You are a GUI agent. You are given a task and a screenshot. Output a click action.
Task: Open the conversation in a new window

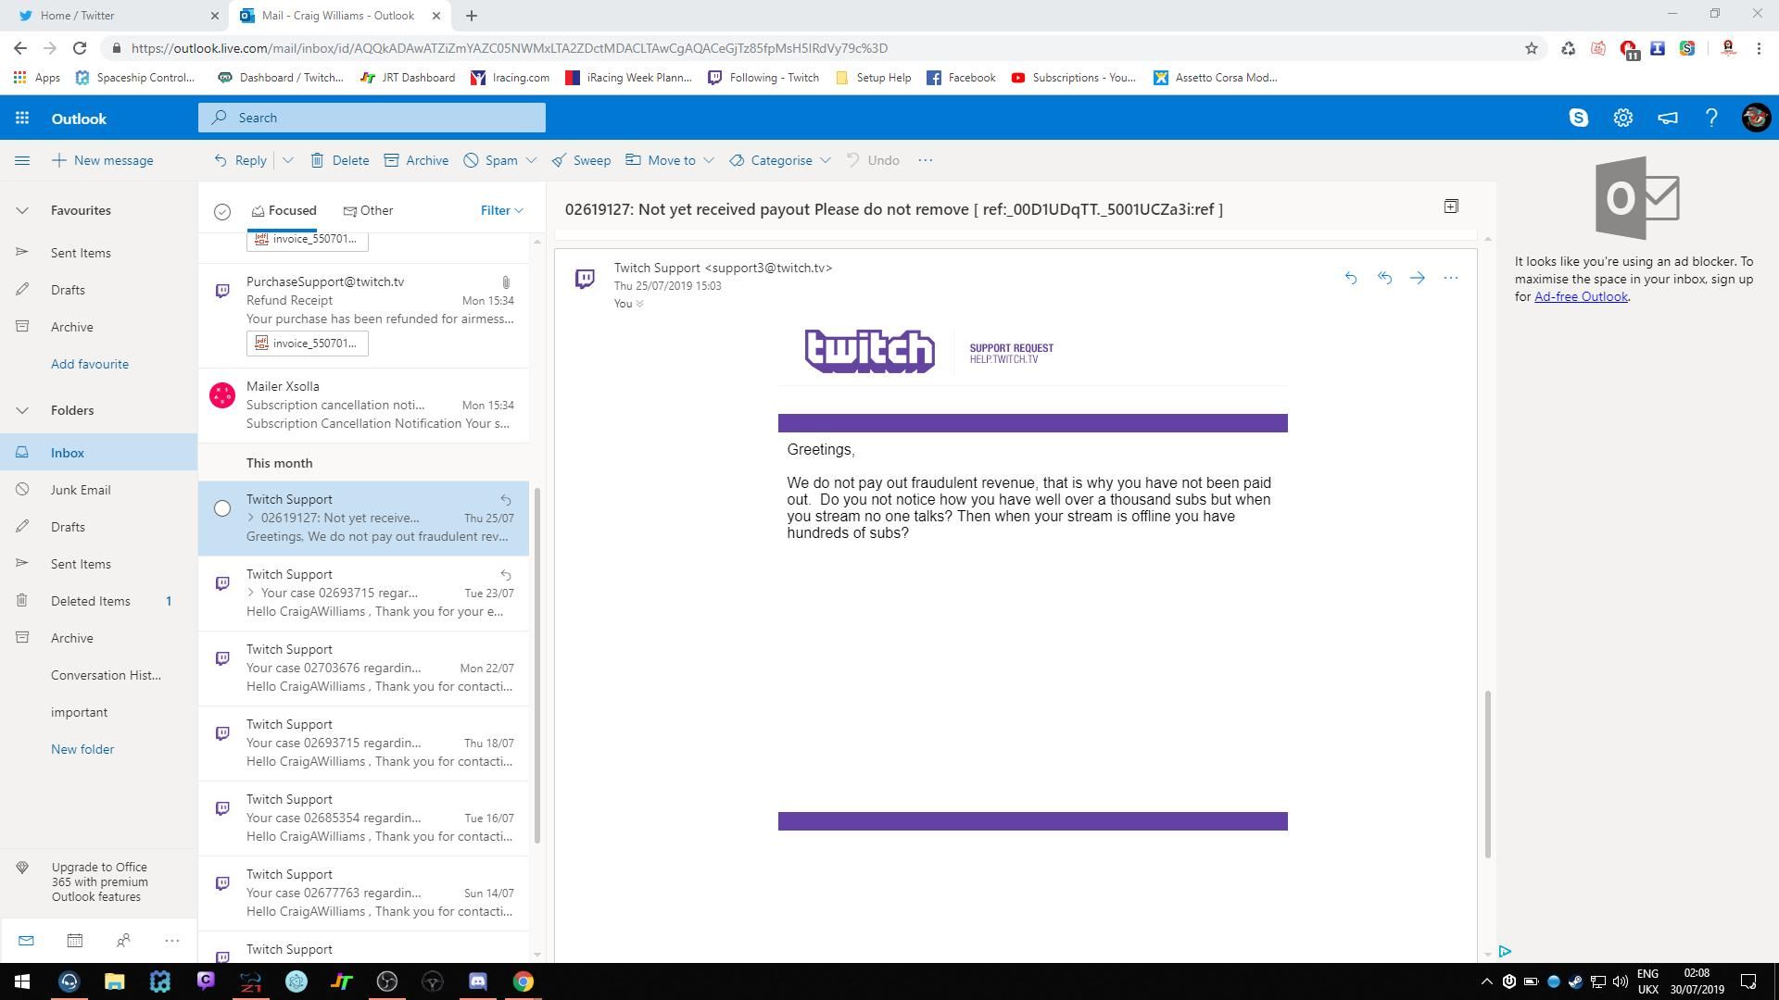pos(1451,206)
